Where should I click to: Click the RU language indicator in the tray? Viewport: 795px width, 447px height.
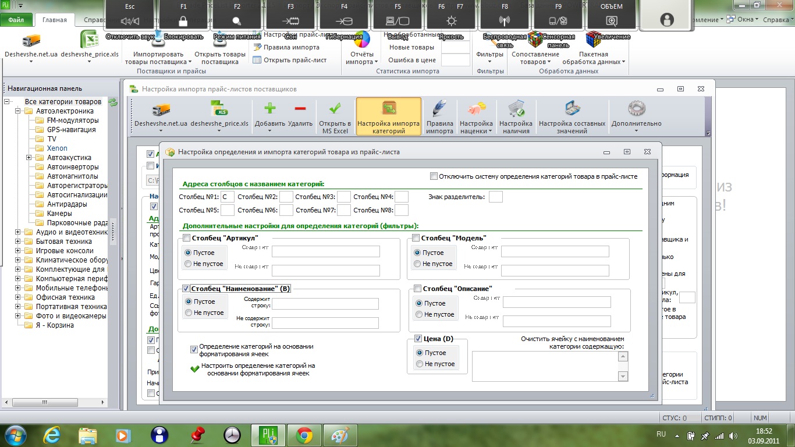pos(661,434)
